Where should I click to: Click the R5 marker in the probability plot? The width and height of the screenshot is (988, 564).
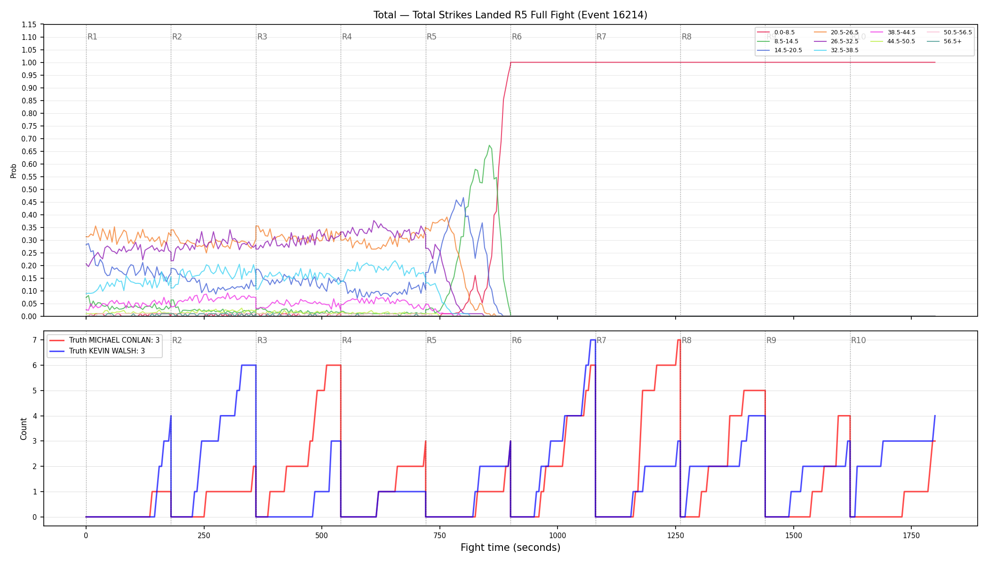pos(431,37)
